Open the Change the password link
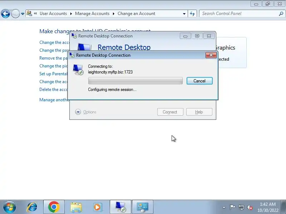Screen dimensions: 286x214 tap(54, 50)
